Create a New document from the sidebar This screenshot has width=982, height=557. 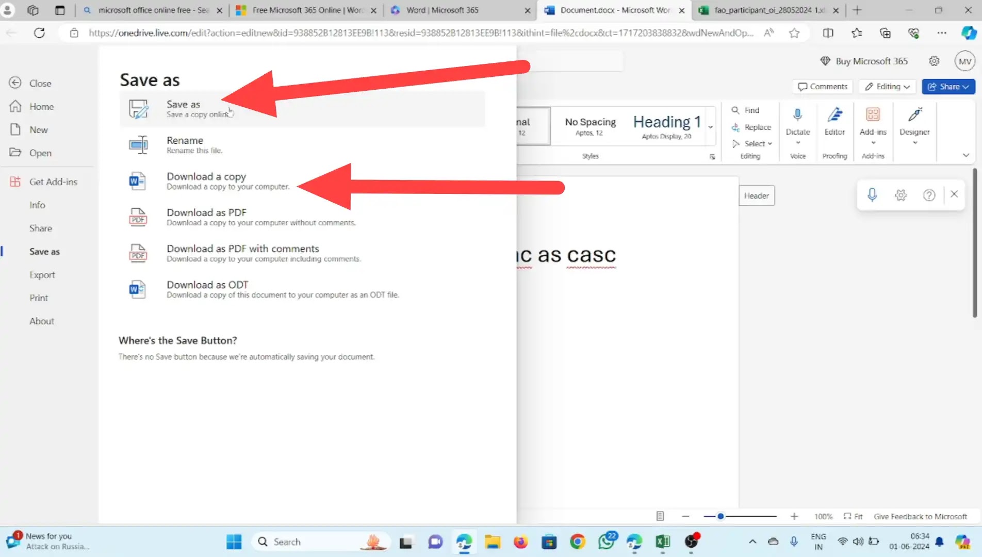coord(29,129)
